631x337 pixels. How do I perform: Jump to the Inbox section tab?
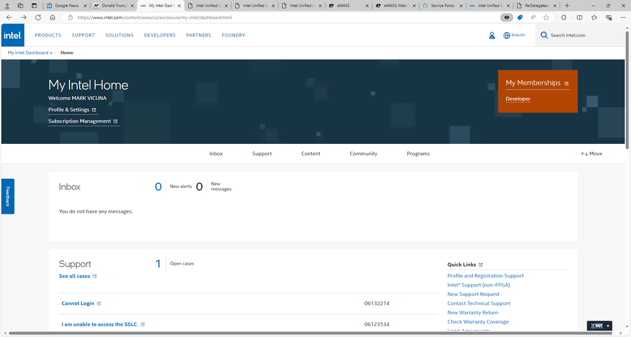pyautogui.click(x=216, y=153)
